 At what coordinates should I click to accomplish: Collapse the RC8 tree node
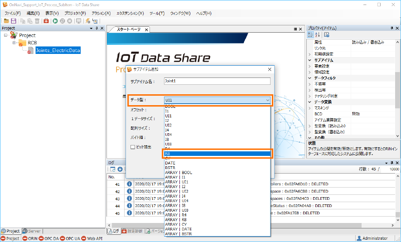tap(14, 43)
